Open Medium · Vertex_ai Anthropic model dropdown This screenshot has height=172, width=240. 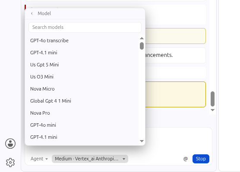[90, 159]
